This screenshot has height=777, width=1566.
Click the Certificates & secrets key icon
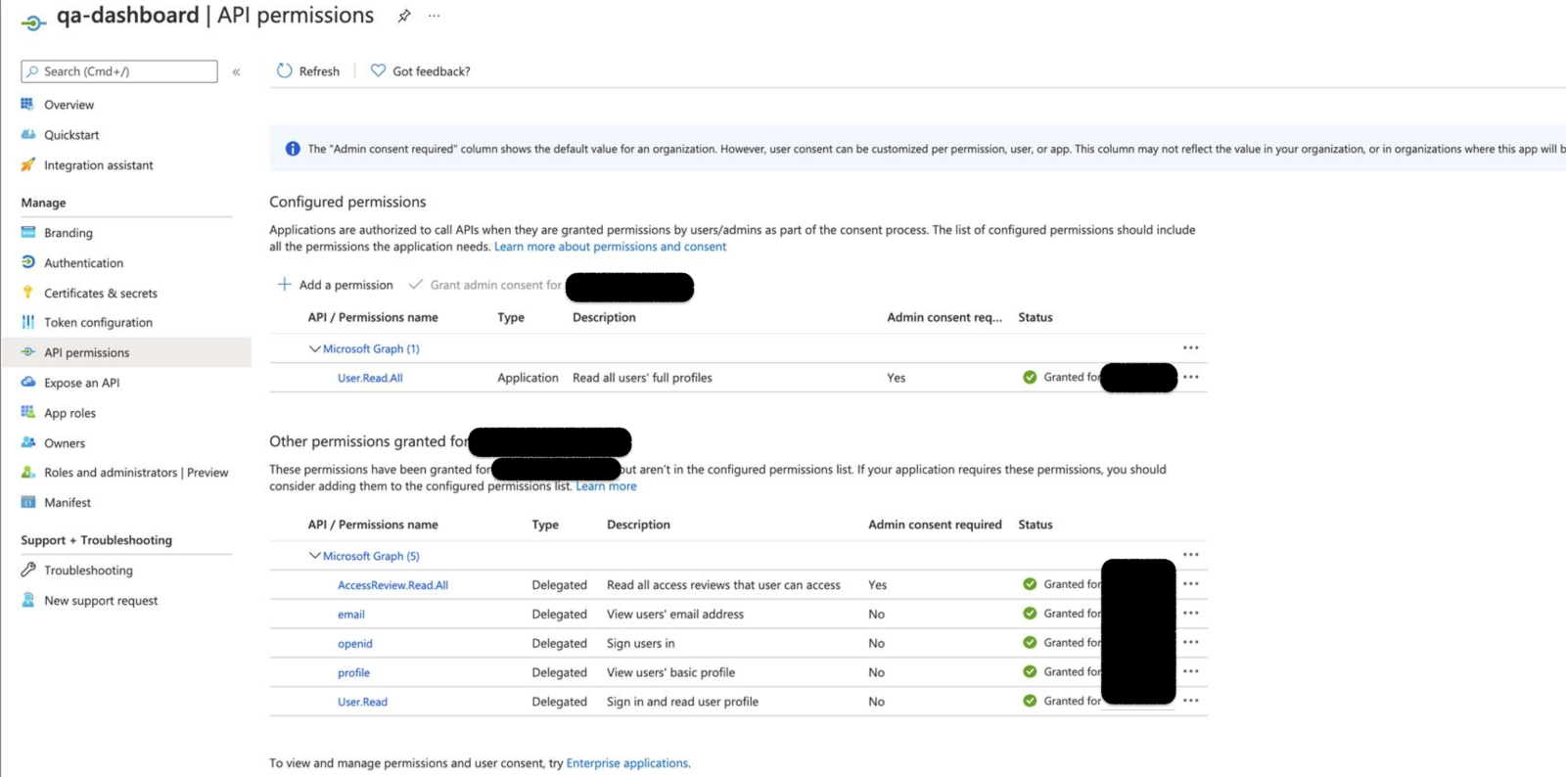pos(27,293)
